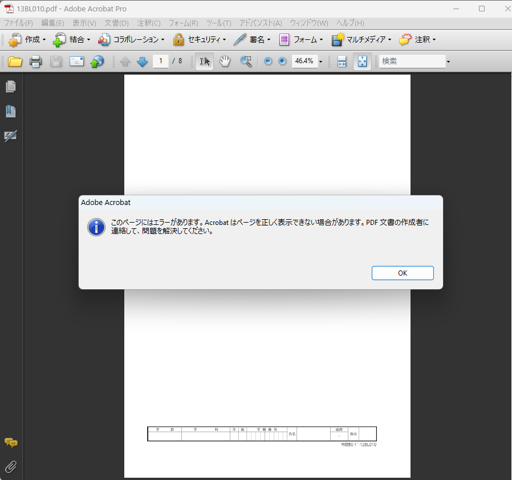Click the fit one full page icon
Image resolution: width=512 pixels, height=480 pixels.
pyautogui.click(x=362, y=61)
